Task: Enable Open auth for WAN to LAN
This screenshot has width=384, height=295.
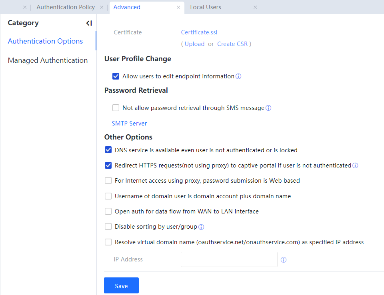Action: [x=108, y=211]
